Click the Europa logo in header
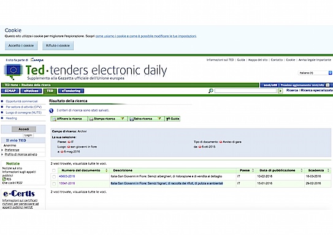The width and height of the screenshot is (333, 235). (37, 60)
